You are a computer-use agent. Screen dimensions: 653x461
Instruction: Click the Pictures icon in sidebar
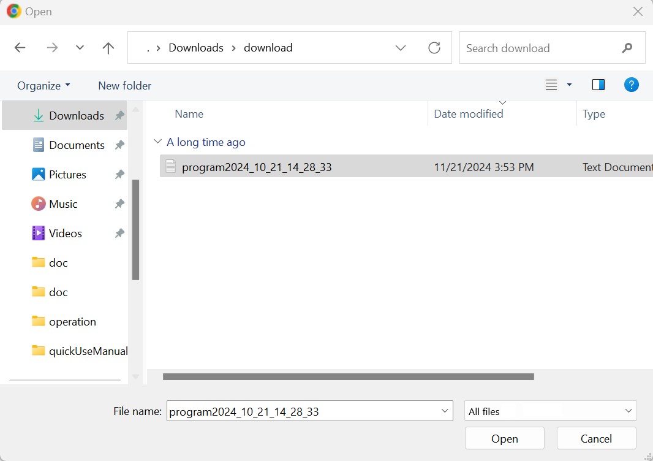(39, 174)
